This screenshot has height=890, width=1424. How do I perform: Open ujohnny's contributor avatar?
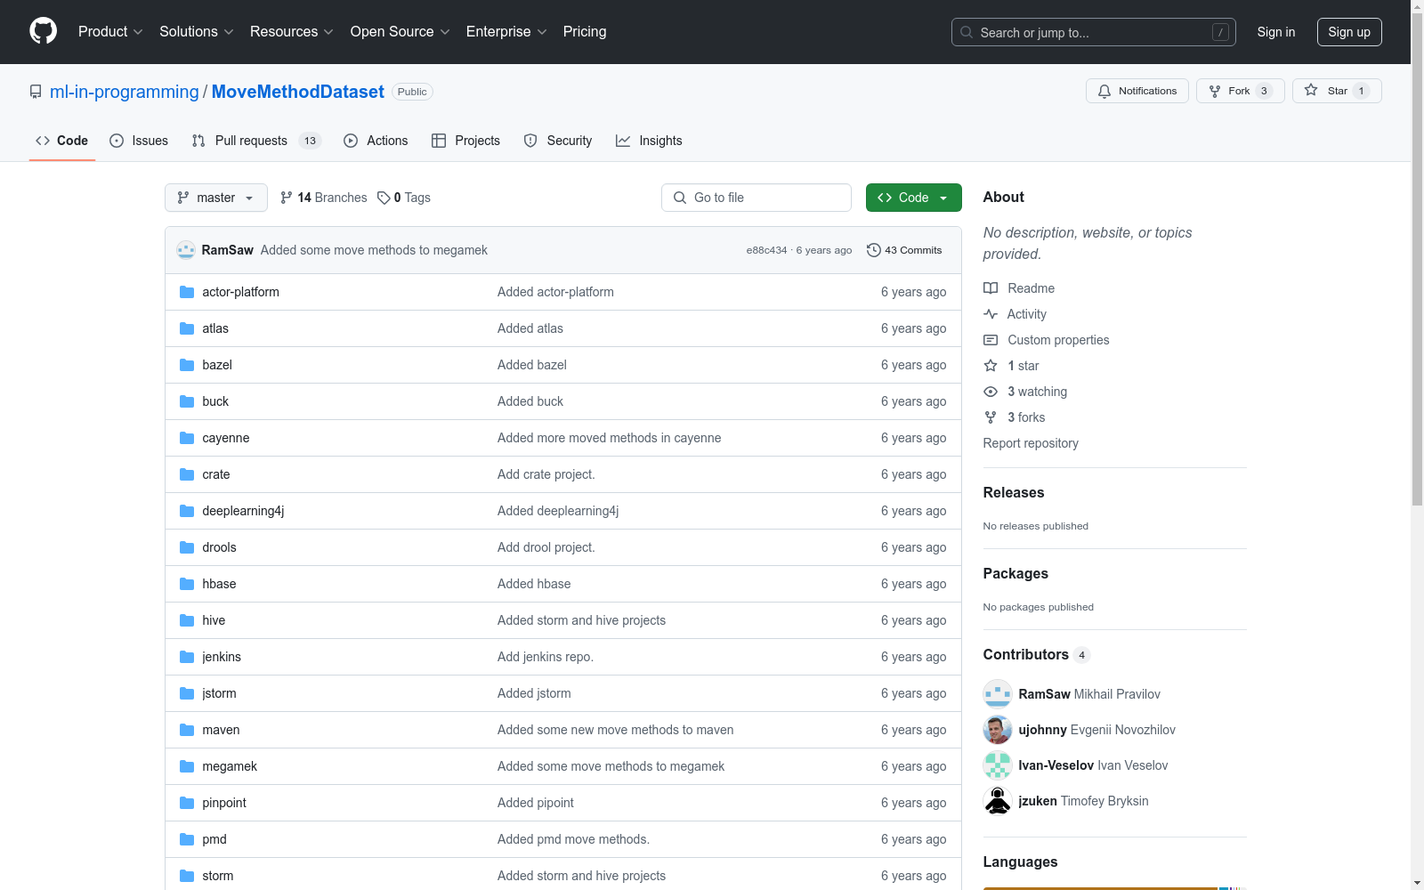click(998, 730)
